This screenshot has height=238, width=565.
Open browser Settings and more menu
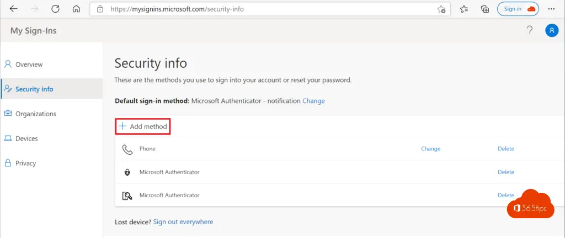click(551, 9)
